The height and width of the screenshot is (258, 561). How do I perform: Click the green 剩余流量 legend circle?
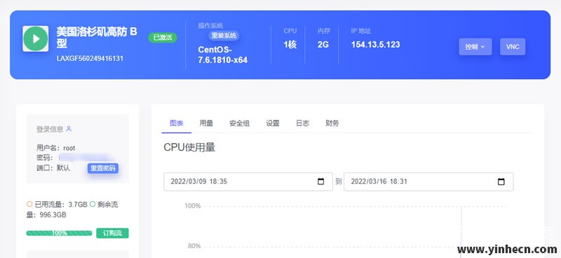[93, 204]
